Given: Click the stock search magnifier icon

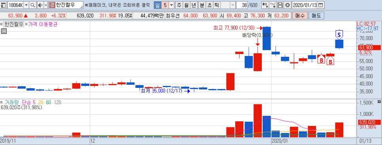Looking at the screenshot, I should (32, 5).
